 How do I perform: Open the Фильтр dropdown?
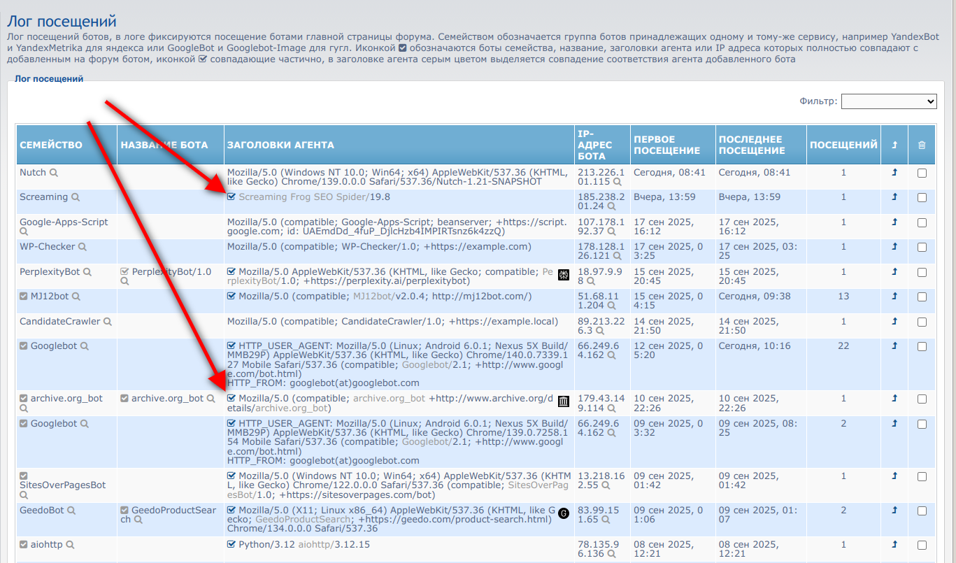click(888, 101)
